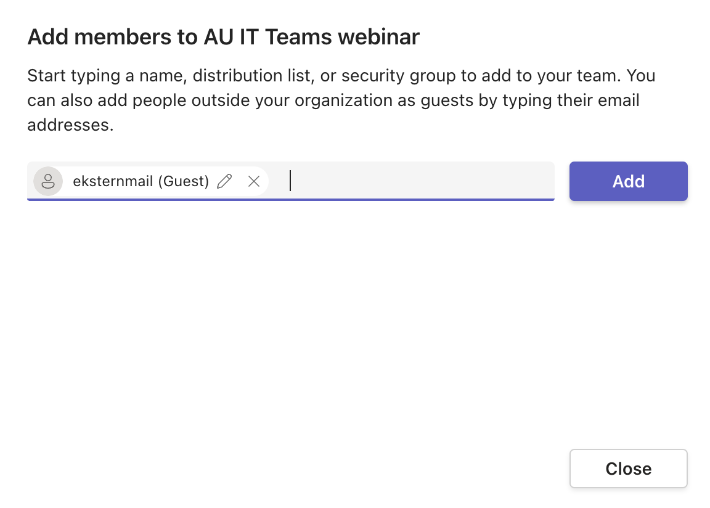Click the purple Add button
The height and width of the screenshot is (508, 710).
[x=629, y=181]
